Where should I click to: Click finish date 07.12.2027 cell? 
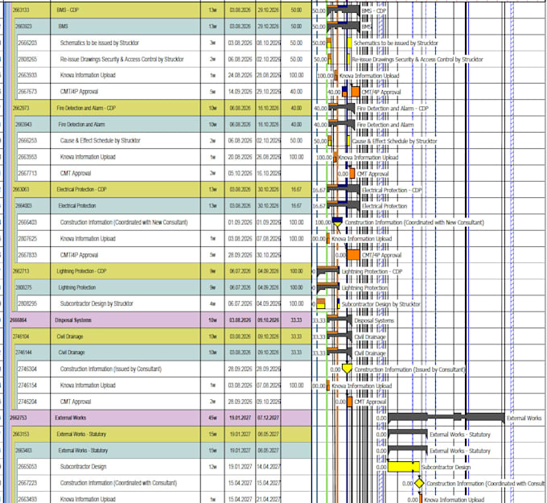pyautogui.click(x=268, y=418)
